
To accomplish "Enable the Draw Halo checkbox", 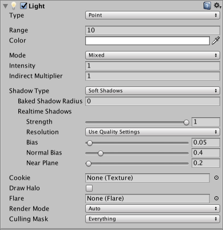I will pos(89,188).
